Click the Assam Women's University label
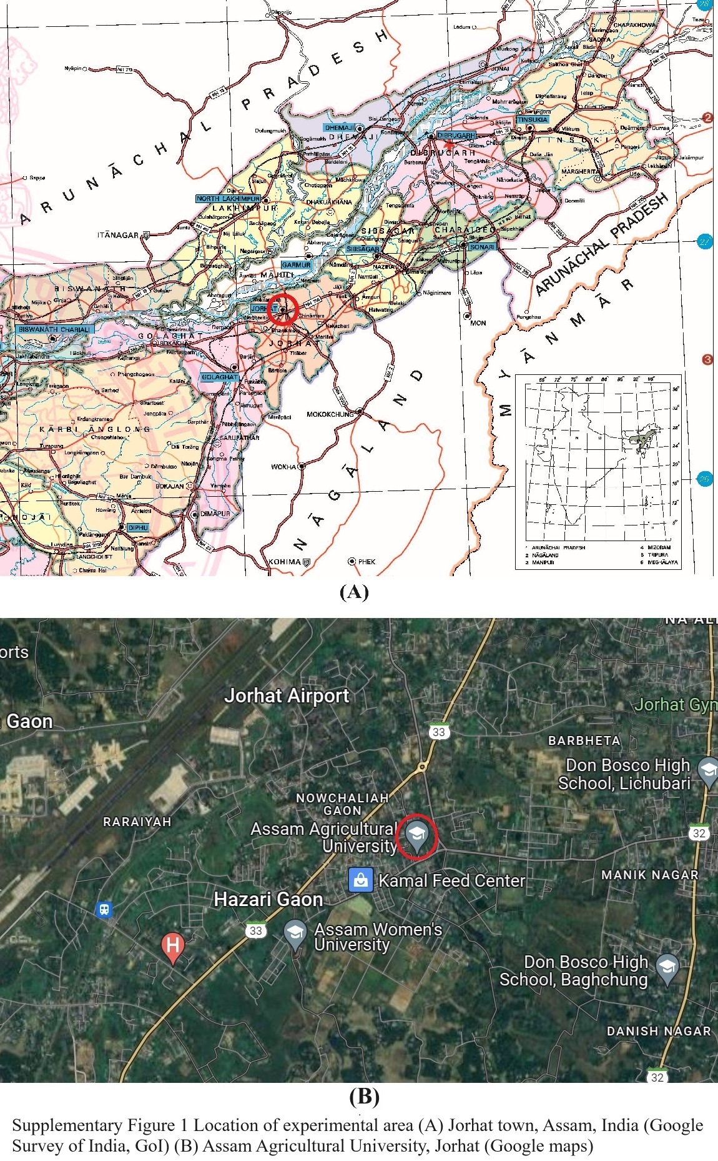The image size is (718, 1161). tap(378, 937)
